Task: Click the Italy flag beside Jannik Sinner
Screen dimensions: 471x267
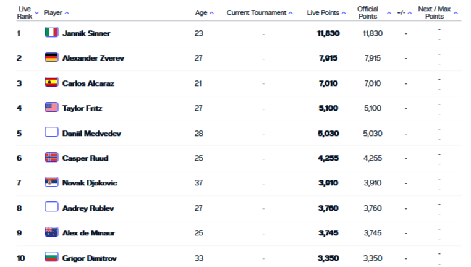Action: click(x=51, y=32)
